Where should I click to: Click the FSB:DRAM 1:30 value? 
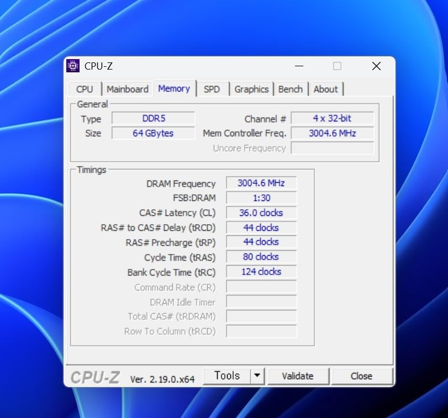(x=261, y=198)
